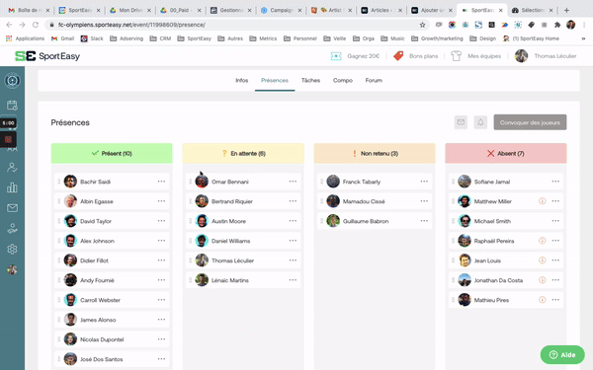Click the Bons plans tag icon

[398, 56]
